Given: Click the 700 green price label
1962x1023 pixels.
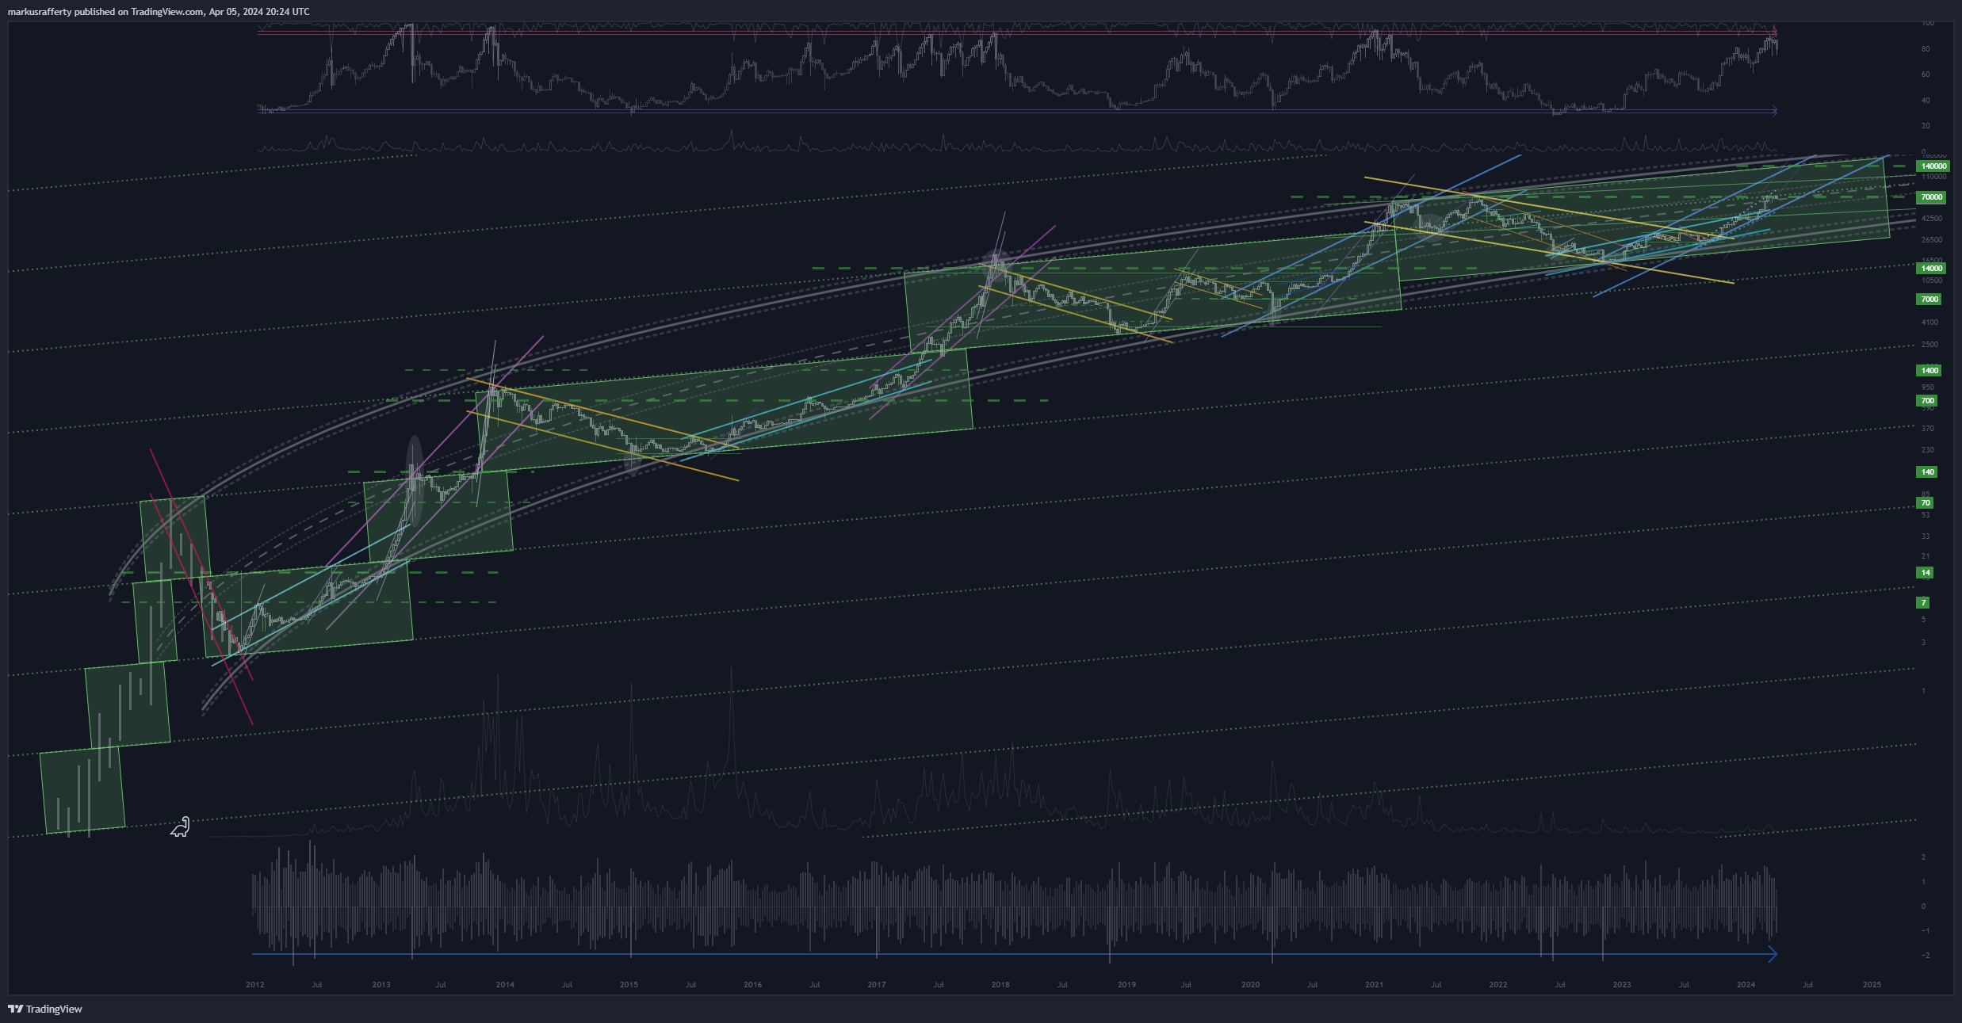Looking at the screenshot, I should pyautogui.click(x=1927, y=401).
